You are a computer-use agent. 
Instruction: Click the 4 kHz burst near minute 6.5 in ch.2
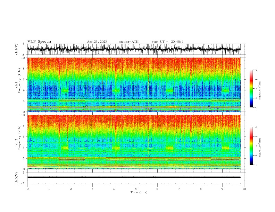169,148
